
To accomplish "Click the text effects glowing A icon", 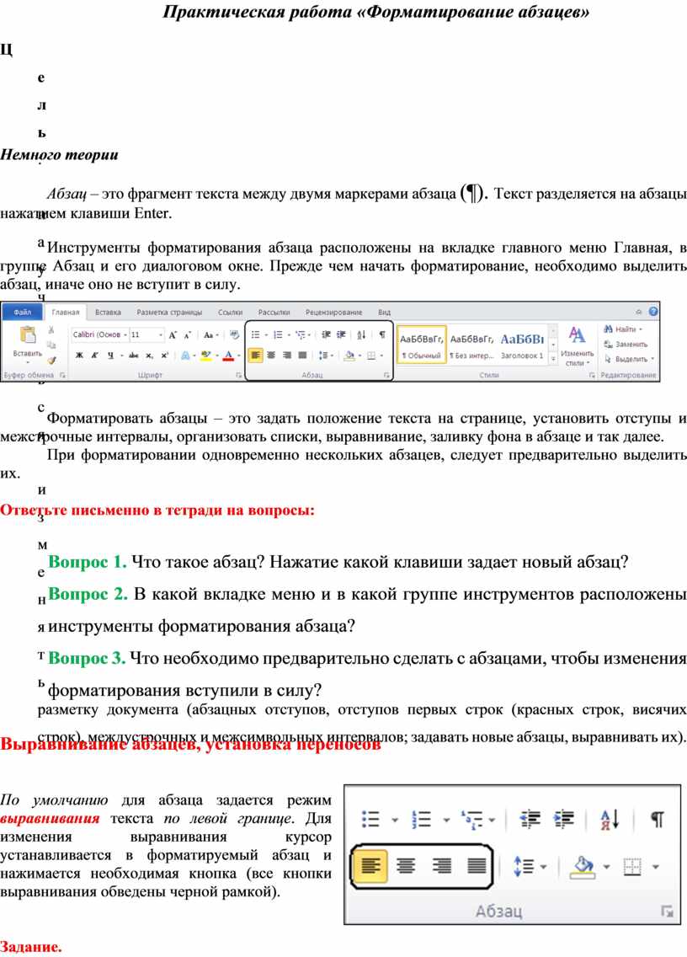I will [185, 356].
